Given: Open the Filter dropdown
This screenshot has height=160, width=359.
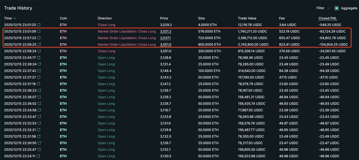Looking at the screenshot, I should [323, 8].
